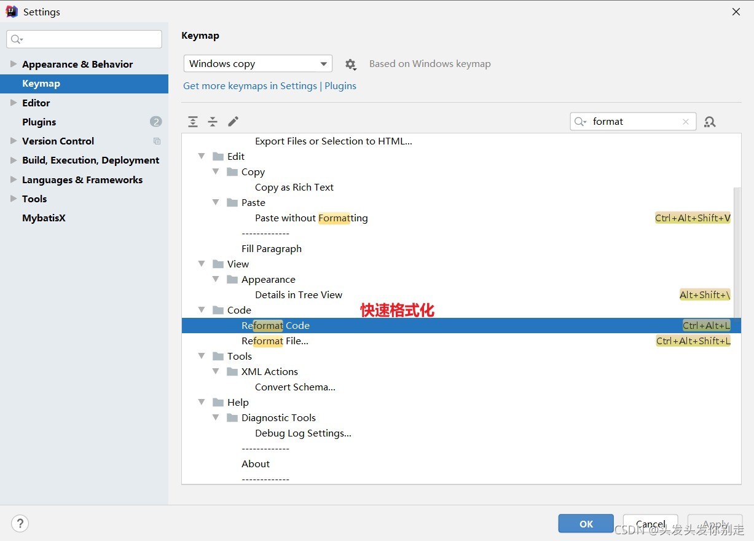Open Languages & Frameworks settings
Screen dimensions: 754x541
pos(82,180)
